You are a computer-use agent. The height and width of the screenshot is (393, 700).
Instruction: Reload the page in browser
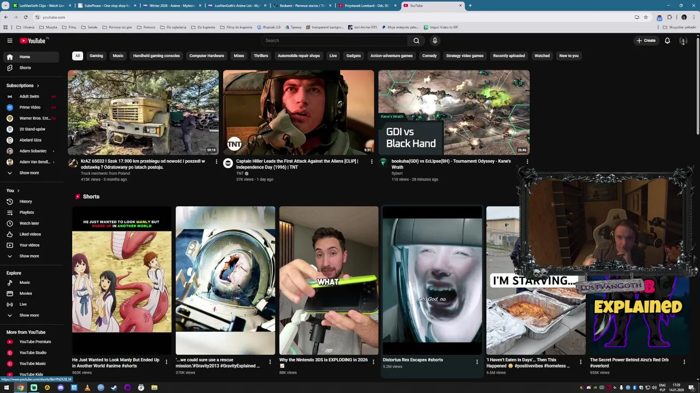point(25,17)
